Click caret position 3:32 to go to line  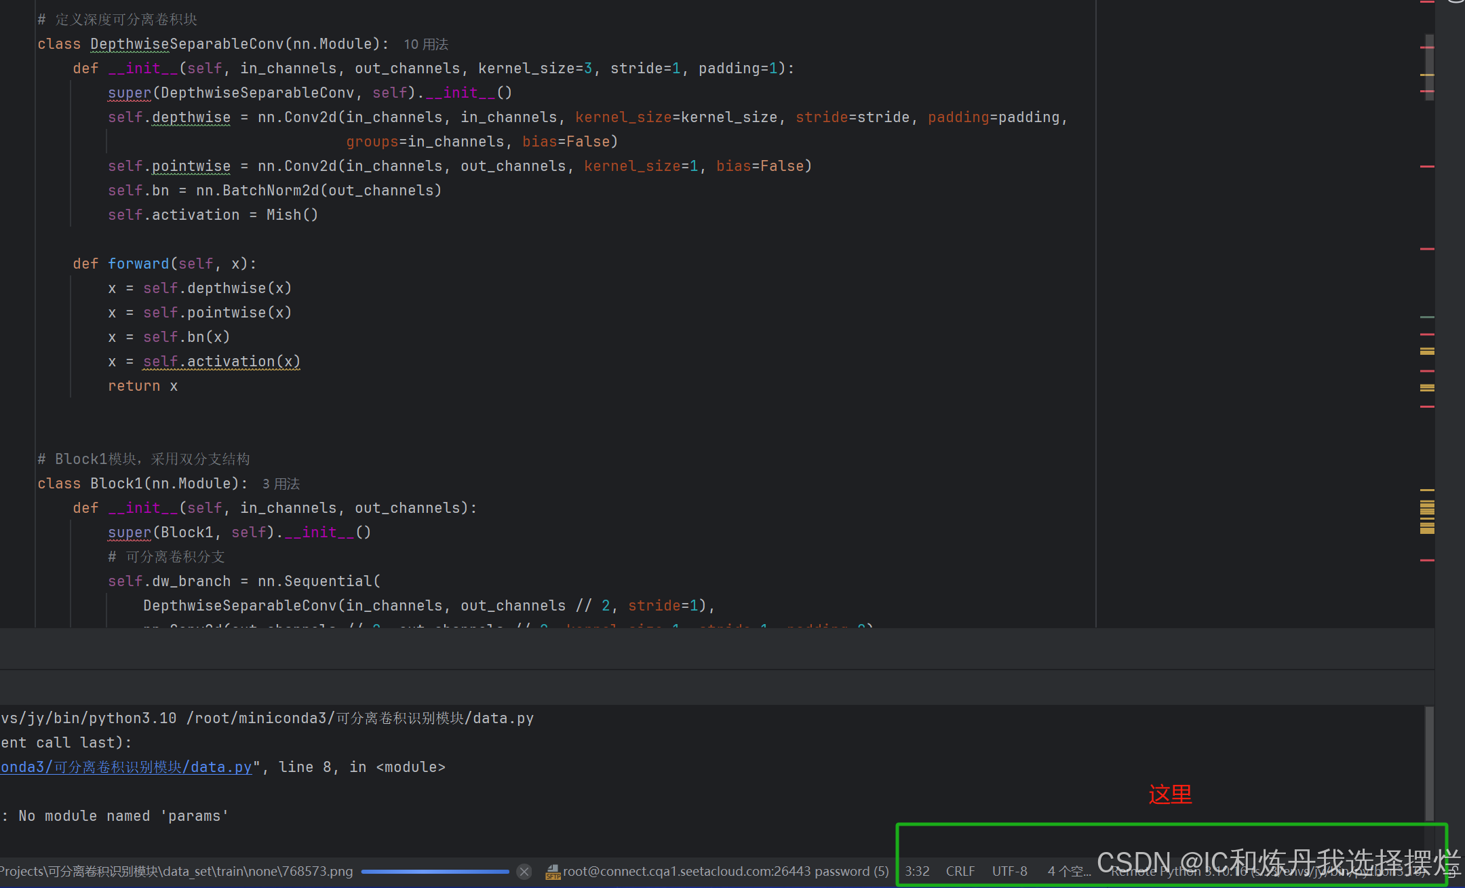tap(917, 871)
